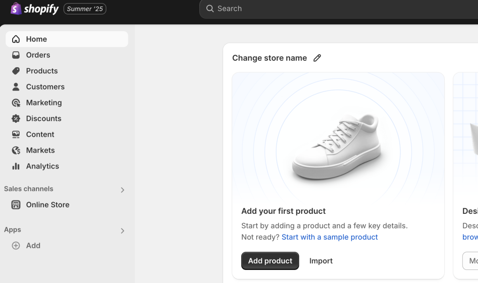Start with a sample product

coord(330,237)
